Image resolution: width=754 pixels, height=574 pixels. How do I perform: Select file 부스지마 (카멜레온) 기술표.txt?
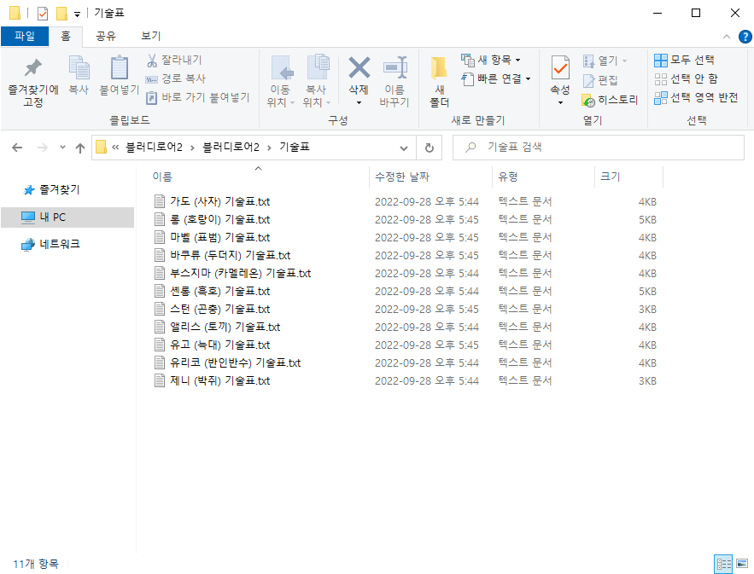coord(241,273)
